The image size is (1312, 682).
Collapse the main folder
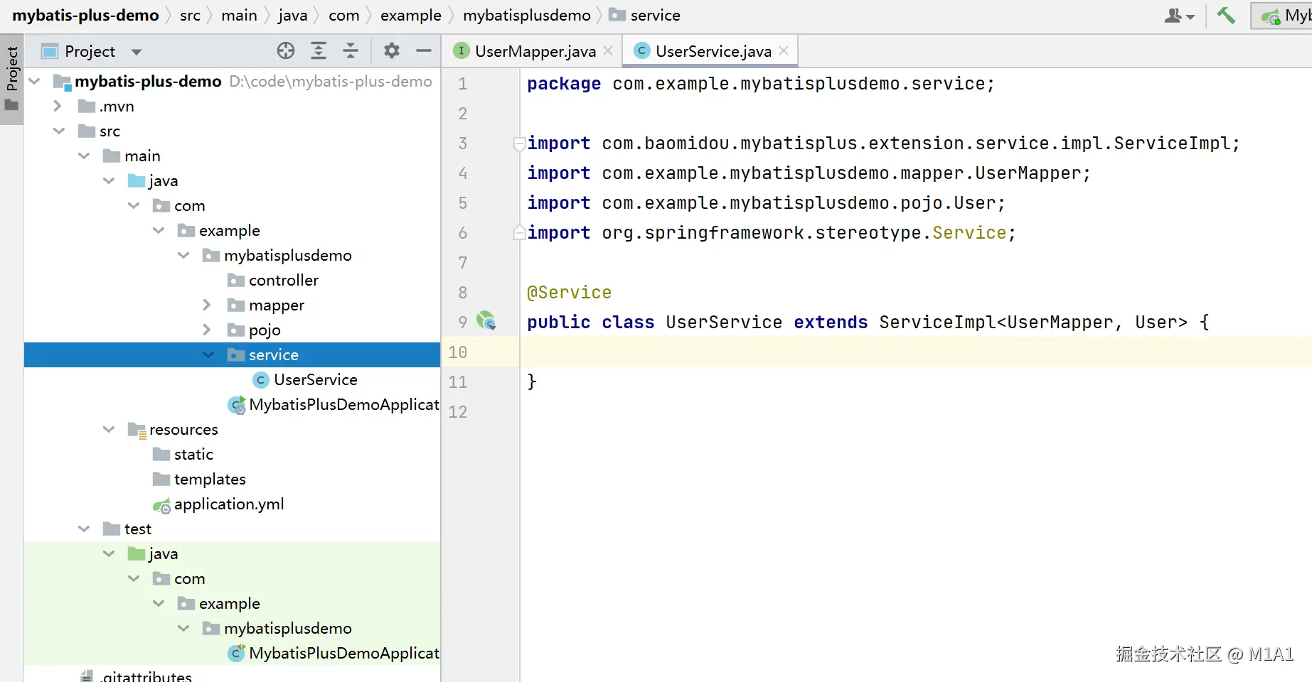tap(84, 156)
